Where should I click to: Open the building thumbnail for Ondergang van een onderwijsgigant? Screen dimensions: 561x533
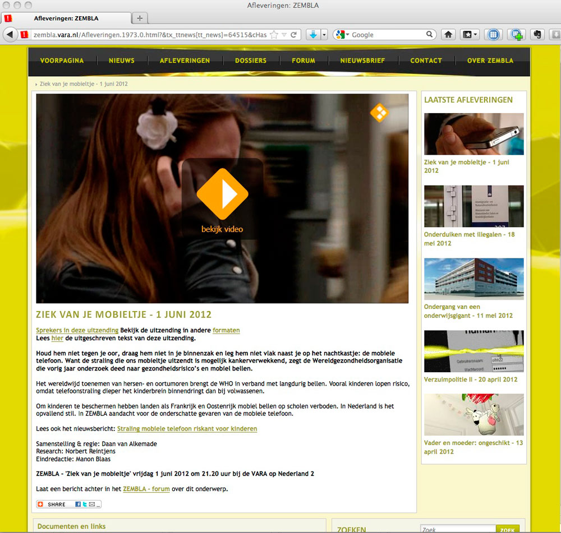pyautogui.click(x=473, y=279)
